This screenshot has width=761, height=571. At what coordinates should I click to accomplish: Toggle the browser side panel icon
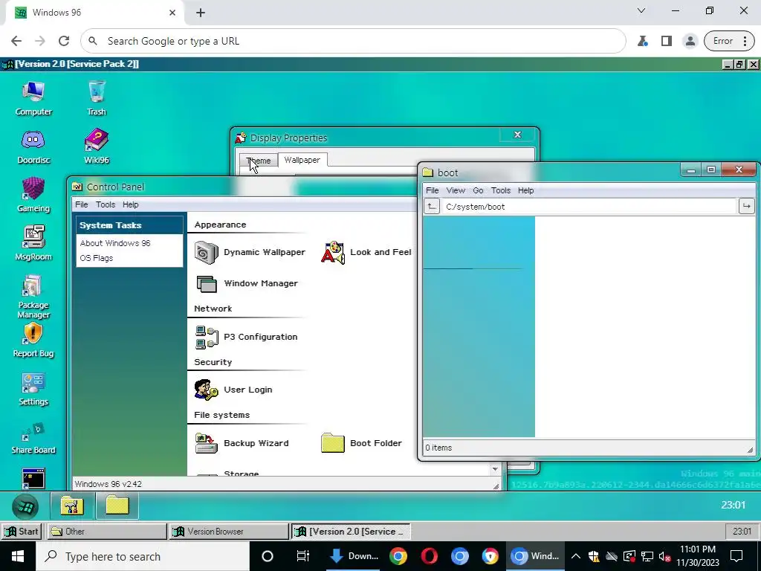click(x=667, y=42)
